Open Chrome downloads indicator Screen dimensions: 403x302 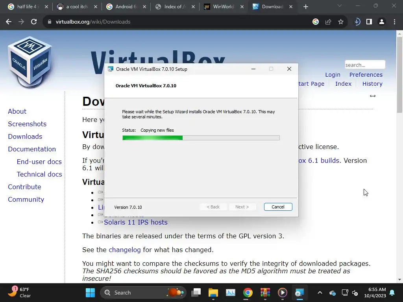[x=357, y=22]
